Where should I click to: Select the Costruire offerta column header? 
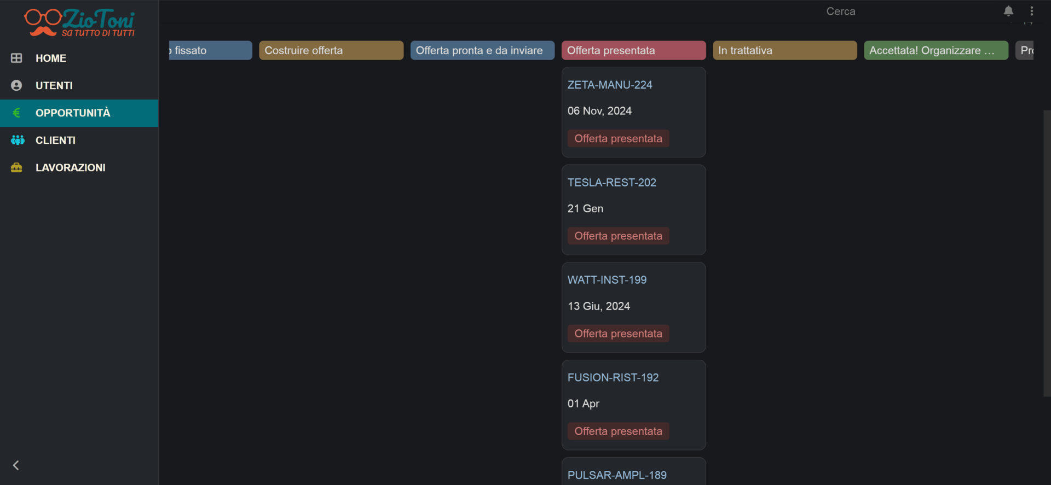coord(331,50)
